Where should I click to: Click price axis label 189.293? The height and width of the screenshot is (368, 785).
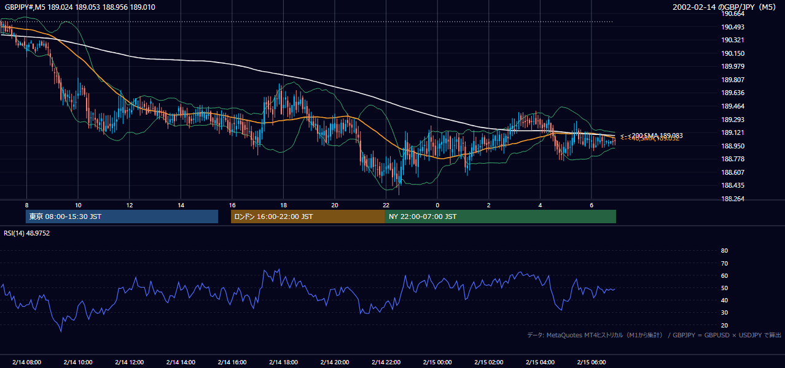(733, 120)
